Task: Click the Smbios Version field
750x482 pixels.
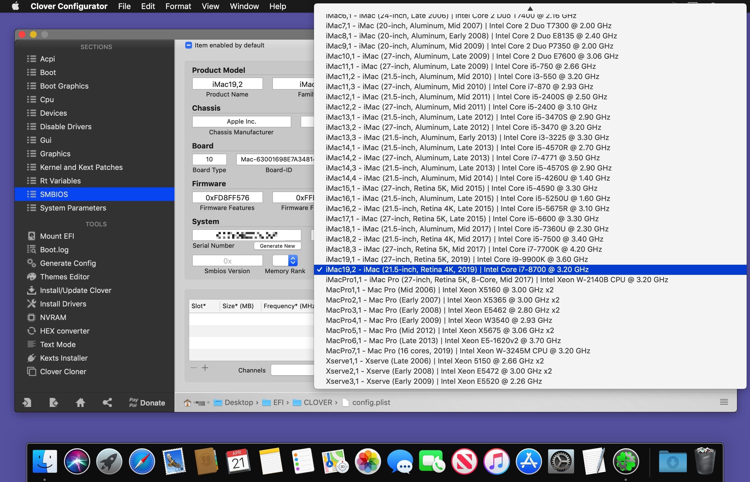Action: point(227,261)
